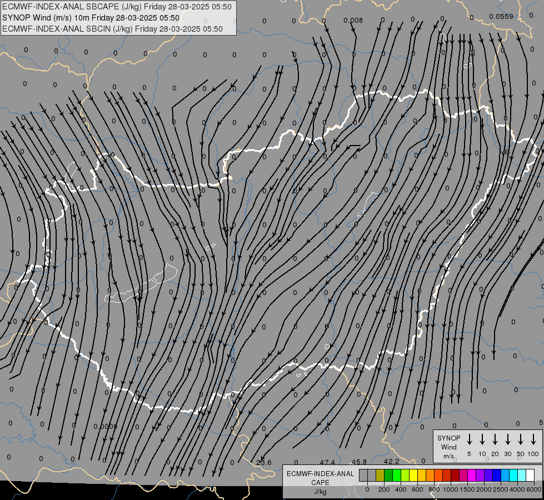The width and height of the screenshot is (544, 500).
Task: Pick the 1500 tick label on CAPE scale
Action: tap(467, 489)
